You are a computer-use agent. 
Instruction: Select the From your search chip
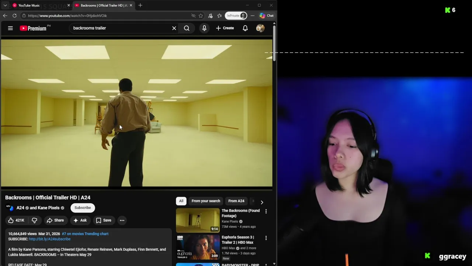click(206, 201)
